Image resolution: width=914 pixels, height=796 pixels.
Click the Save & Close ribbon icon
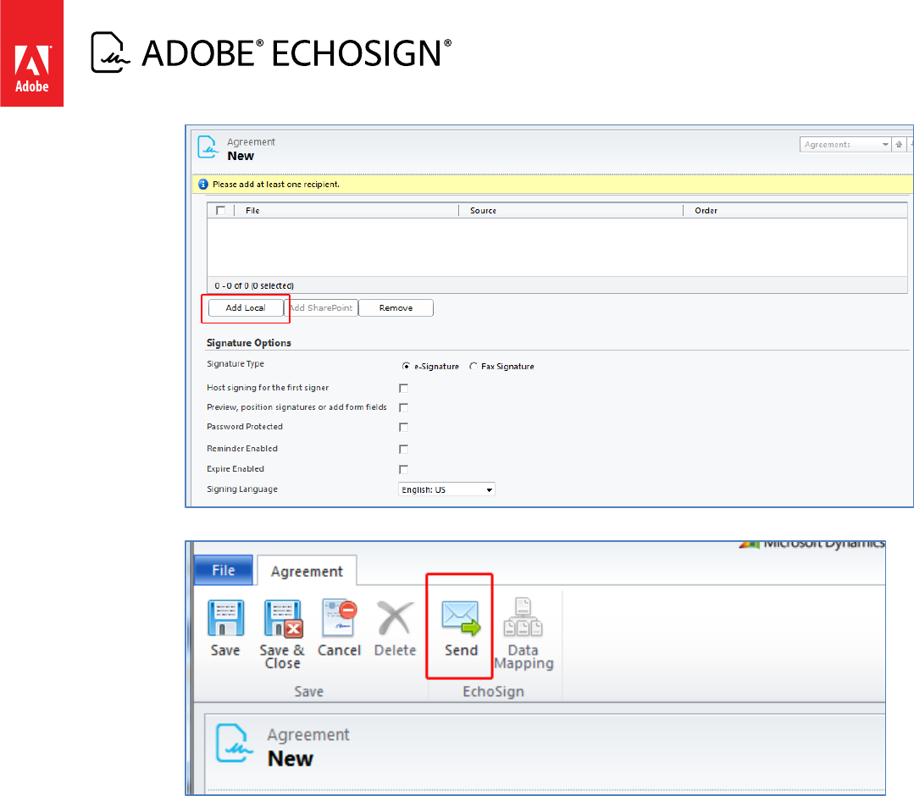click(x=283, y=619)
